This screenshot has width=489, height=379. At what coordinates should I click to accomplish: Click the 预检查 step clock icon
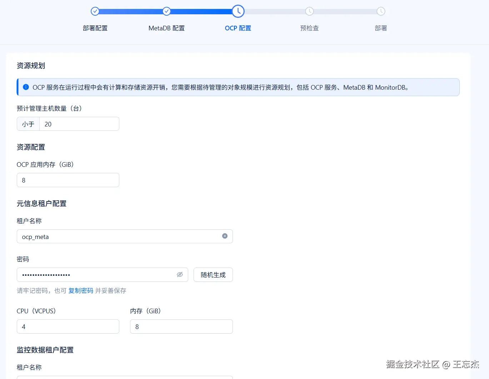coord(309,11)
